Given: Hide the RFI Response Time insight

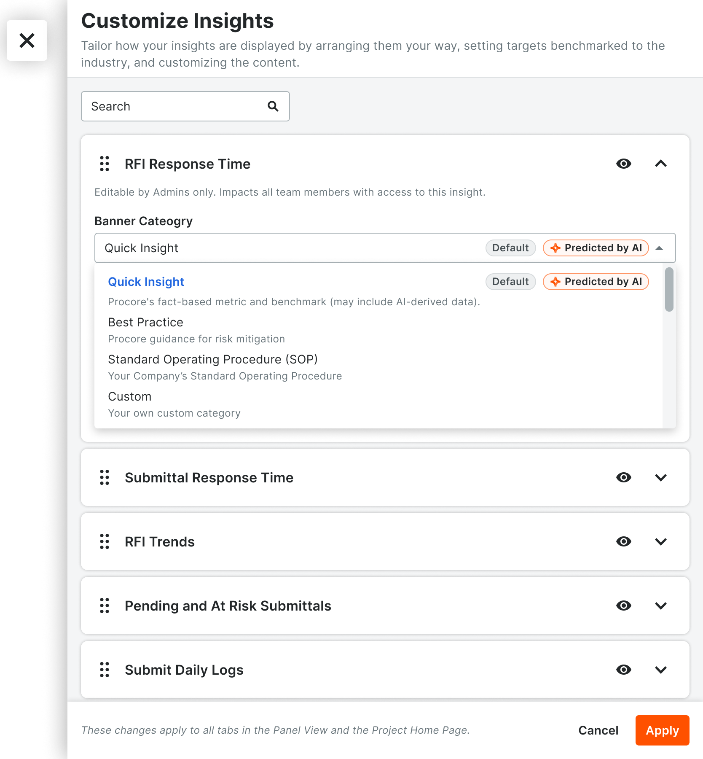Looking at the screenshot, I should click(624, 164).
